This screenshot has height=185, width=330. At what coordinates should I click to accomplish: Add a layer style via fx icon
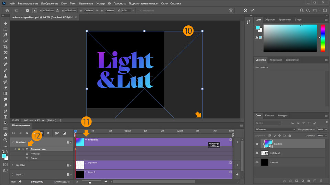pyautogui.click(x=290, y=181)
